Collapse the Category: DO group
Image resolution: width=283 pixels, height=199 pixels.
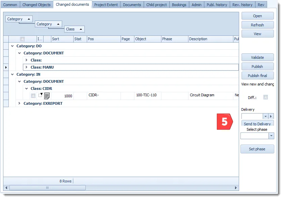12,46
